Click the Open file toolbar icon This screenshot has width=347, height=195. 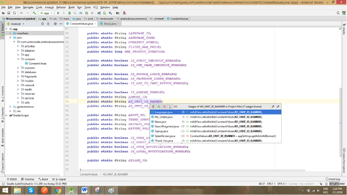tap(3, 13)
